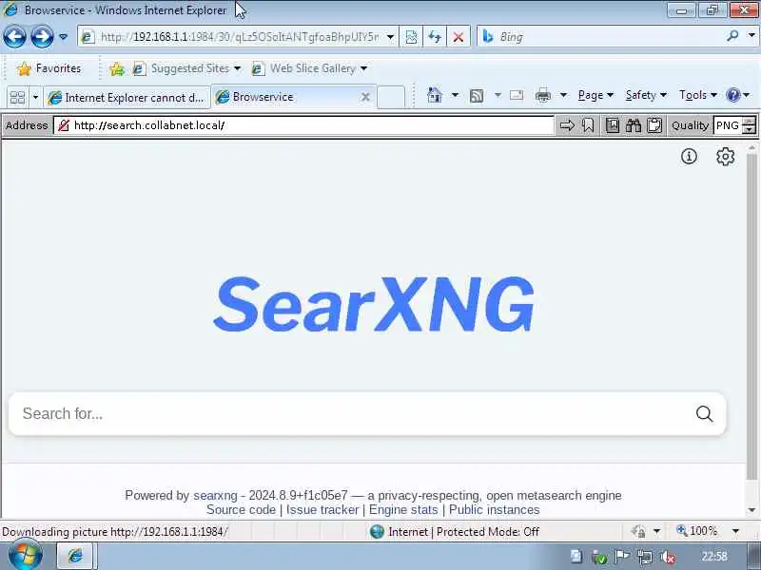
Task: Click Internet Explorer taskbar button
Action: [76, 556]
